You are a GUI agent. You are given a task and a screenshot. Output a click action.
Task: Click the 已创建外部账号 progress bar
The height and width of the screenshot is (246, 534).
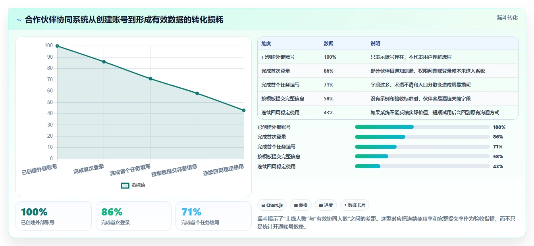point(422,127)
